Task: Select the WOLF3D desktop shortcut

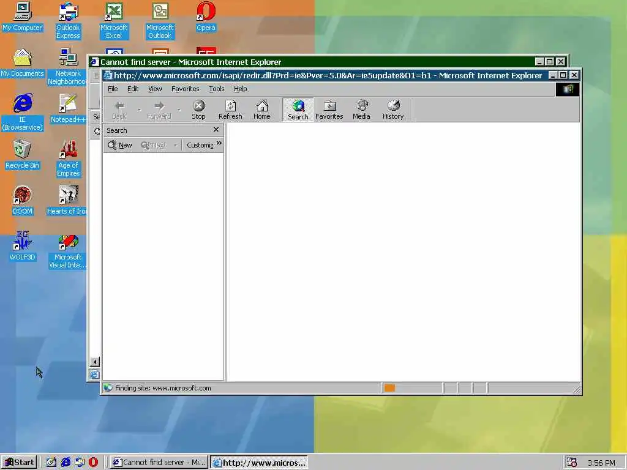Action: pos(23,247)
